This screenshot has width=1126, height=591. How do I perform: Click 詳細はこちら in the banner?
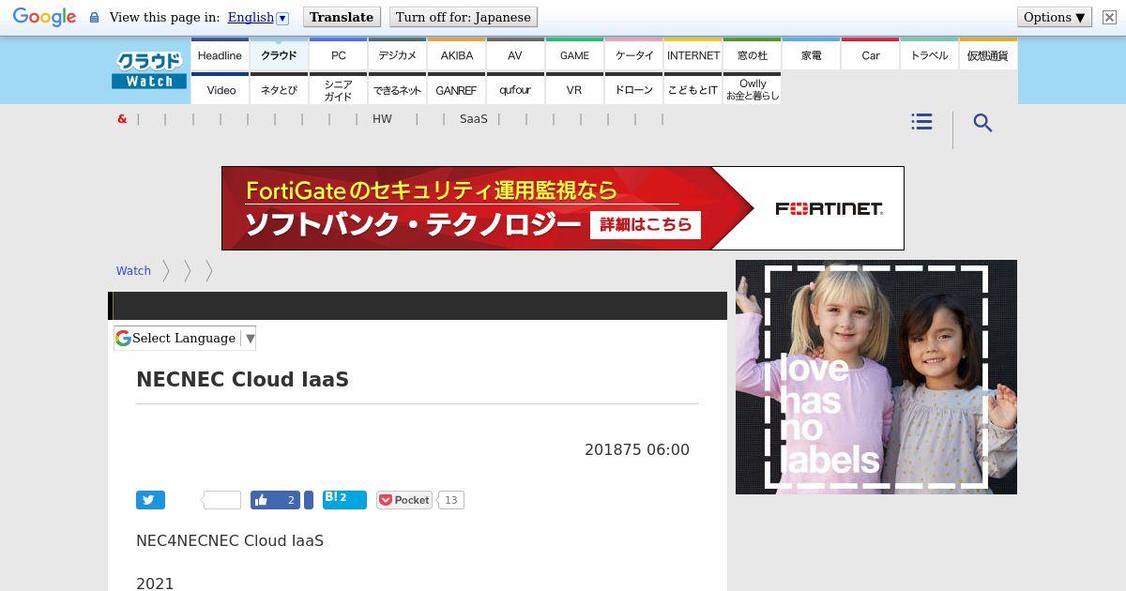[x=646, y=224]
